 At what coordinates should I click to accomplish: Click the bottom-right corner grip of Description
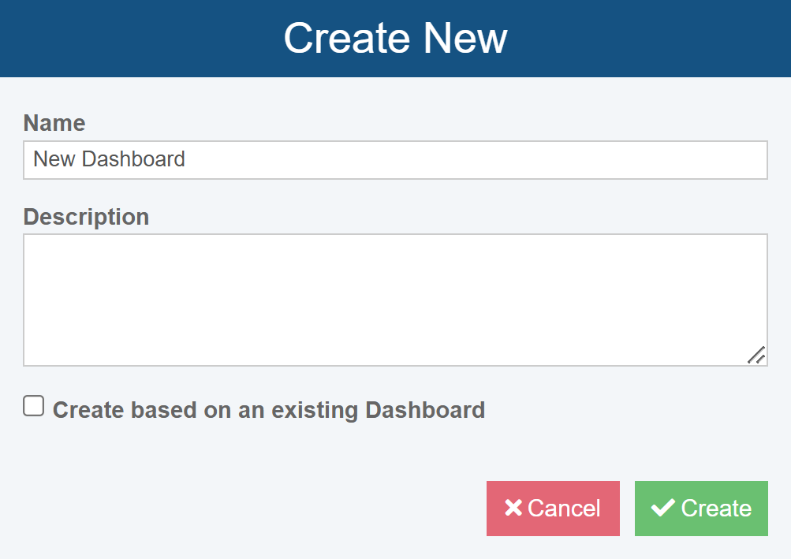coord(757,356)
